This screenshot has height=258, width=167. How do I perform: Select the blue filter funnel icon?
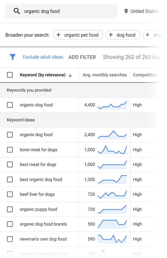click(13, 57)
